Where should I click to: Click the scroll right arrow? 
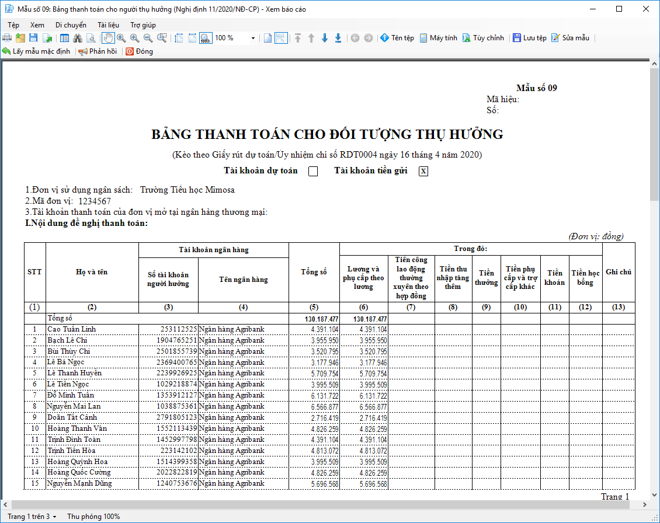pyautogui.click(x=644, y=504)
